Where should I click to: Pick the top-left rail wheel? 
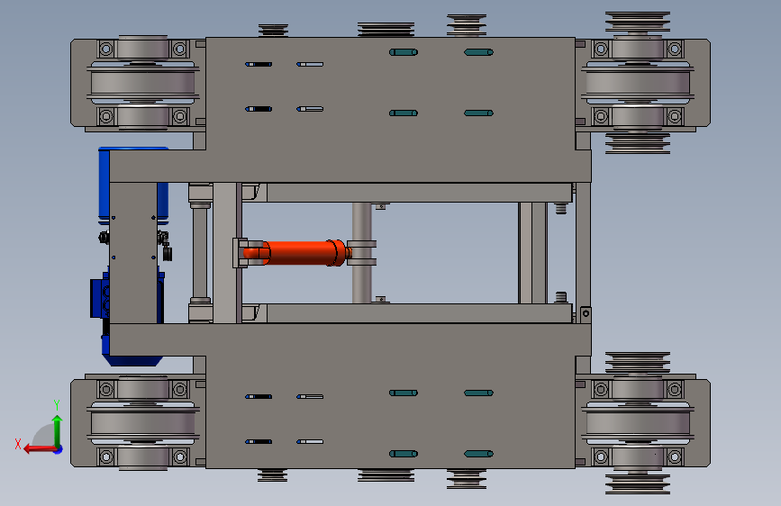point(143,83)
